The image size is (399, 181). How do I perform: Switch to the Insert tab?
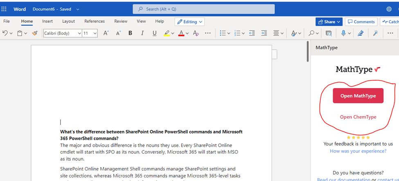click(47, 21)
